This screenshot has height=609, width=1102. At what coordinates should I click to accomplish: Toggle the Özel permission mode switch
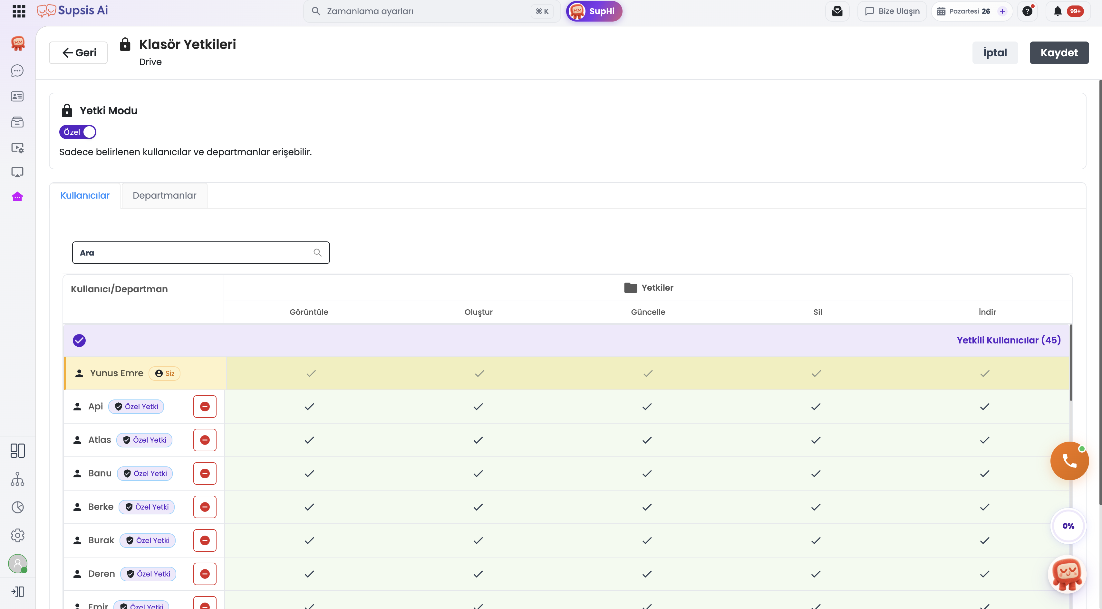coord(78,132)
